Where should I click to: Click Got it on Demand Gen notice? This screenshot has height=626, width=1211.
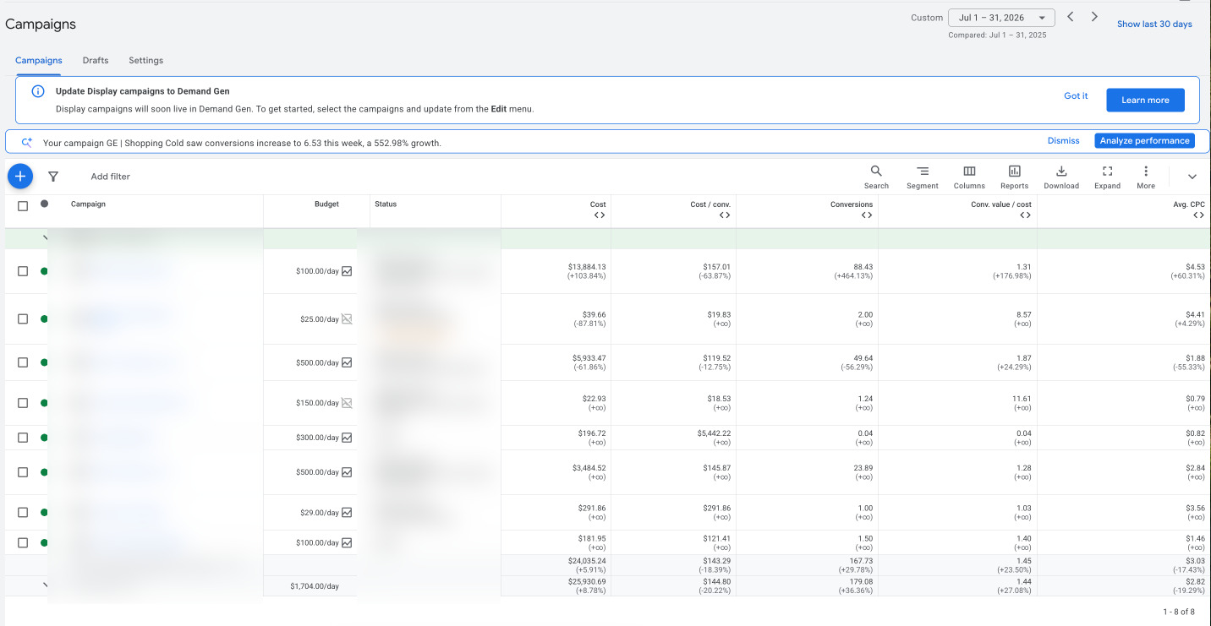click(1076, 96)
